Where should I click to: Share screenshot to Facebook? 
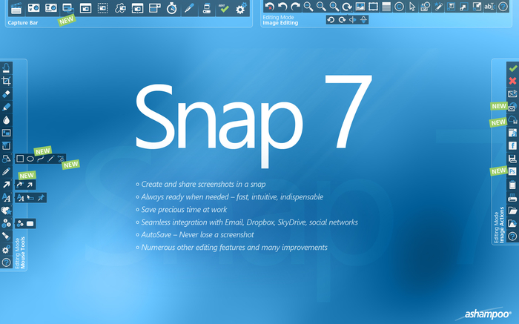point(513,145)
